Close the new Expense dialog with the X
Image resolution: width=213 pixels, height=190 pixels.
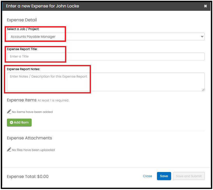[x=205, y=6]
